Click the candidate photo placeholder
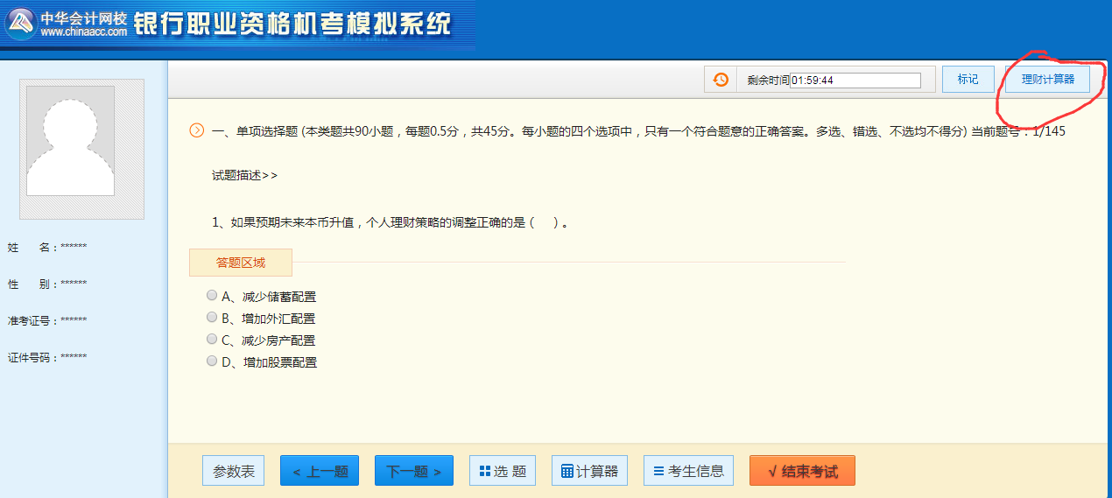1112x498 pixels. pos(82,149)
